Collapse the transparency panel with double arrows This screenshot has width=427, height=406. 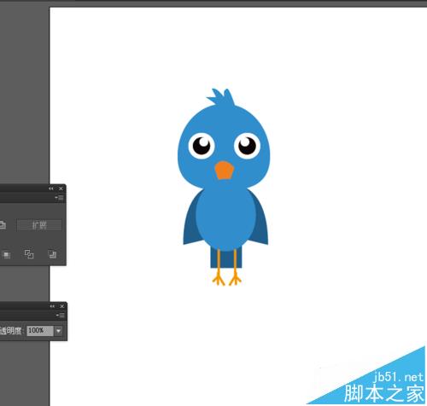coord(52,306)
